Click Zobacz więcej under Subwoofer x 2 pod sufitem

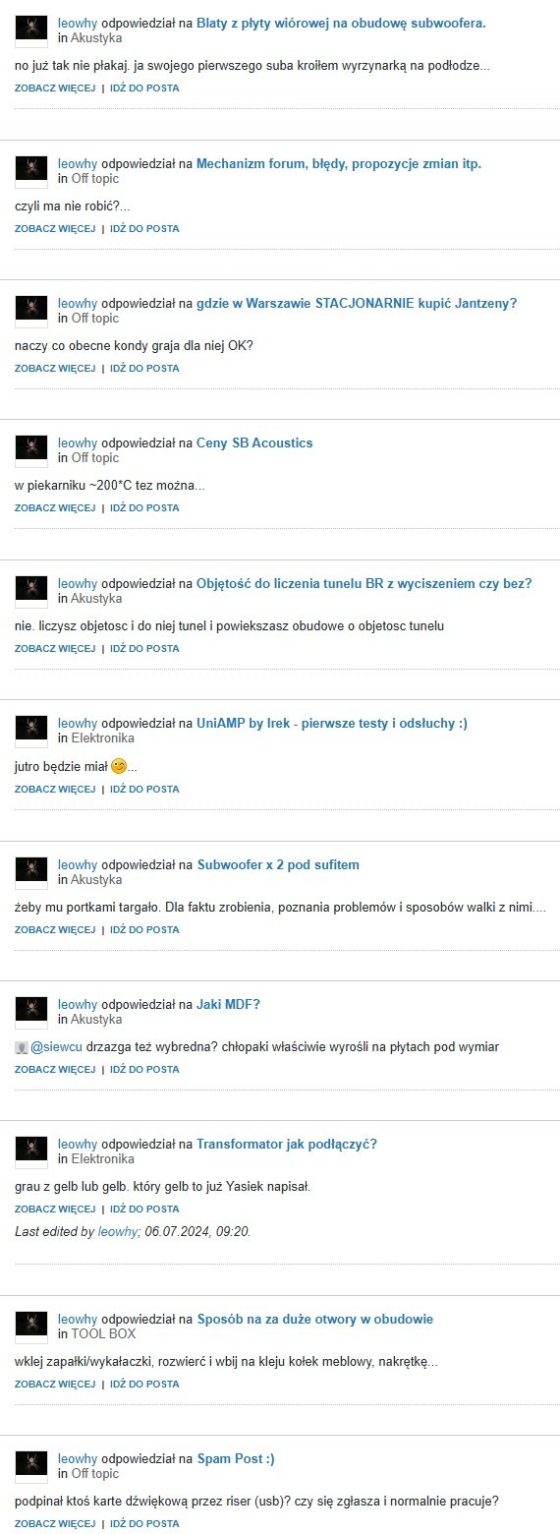55,929
